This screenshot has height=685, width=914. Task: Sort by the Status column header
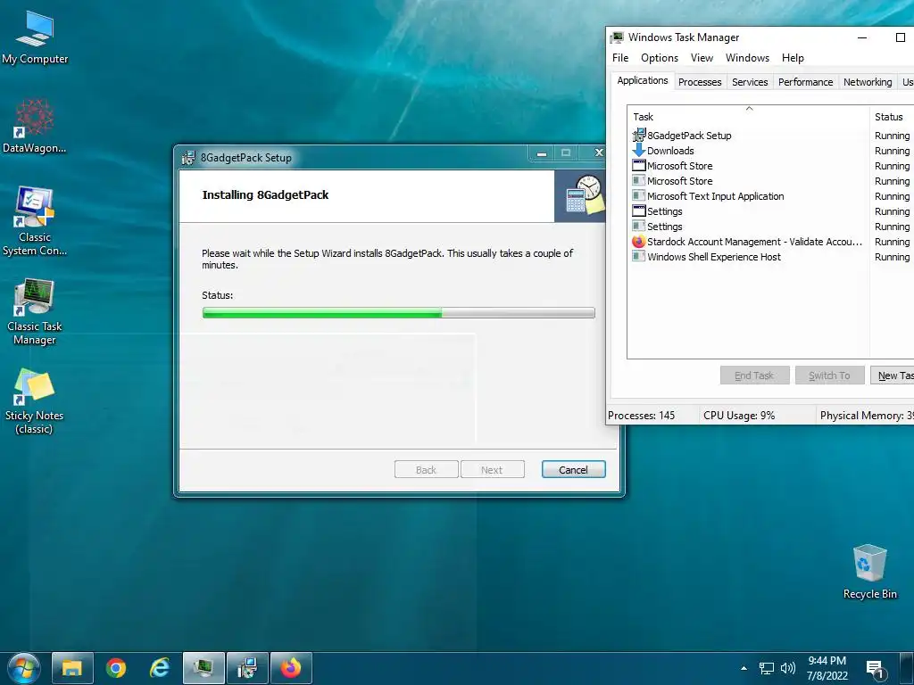click(x=892, y=117)
